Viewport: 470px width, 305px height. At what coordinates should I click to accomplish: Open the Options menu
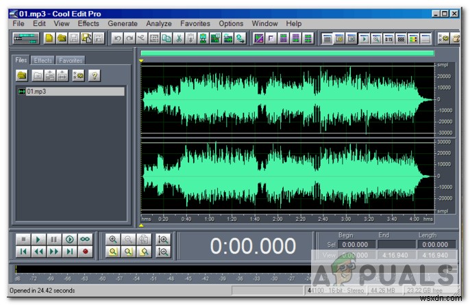(x=231, y=23)
